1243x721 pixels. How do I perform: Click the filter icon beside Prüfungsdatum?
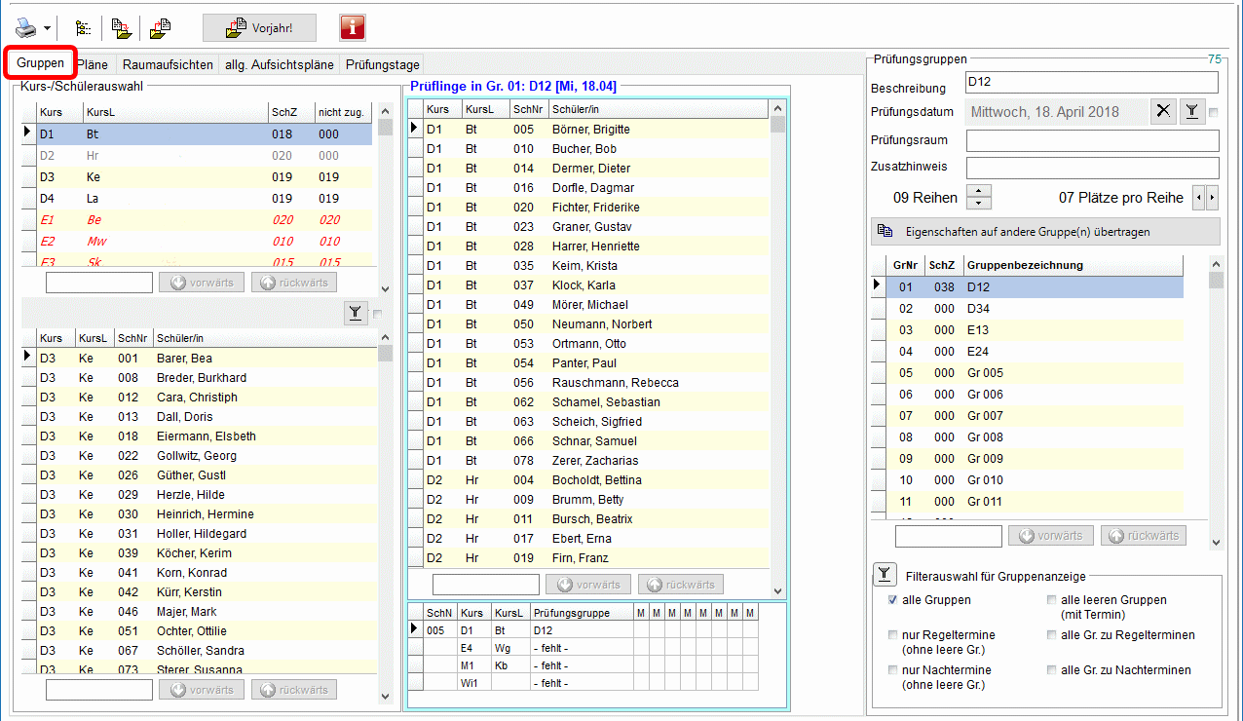[1191, 112]
